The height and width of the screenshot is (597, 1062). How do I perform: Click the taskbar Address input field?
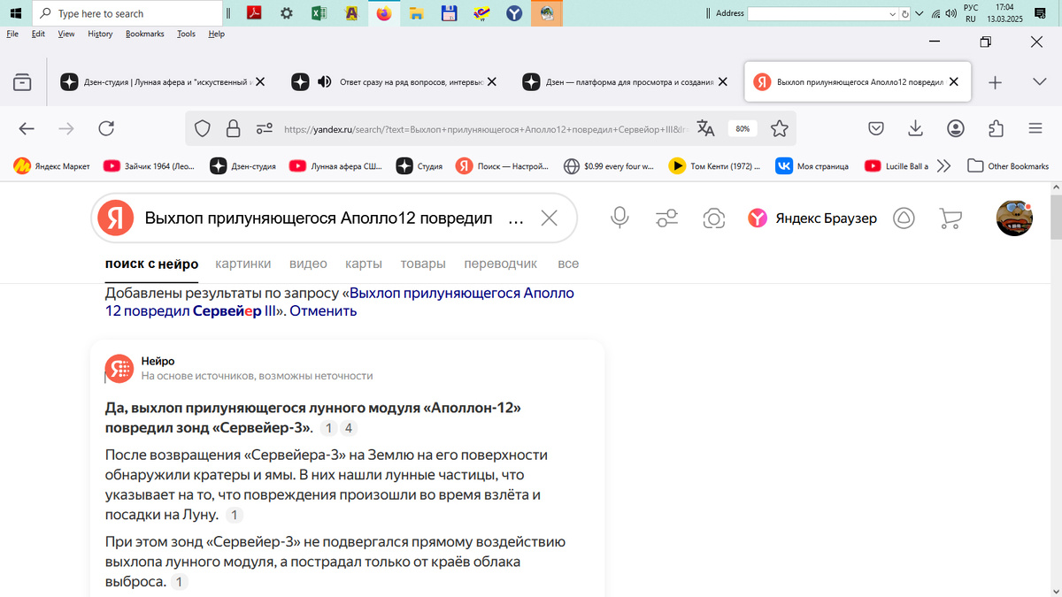(x=822, y=13)
